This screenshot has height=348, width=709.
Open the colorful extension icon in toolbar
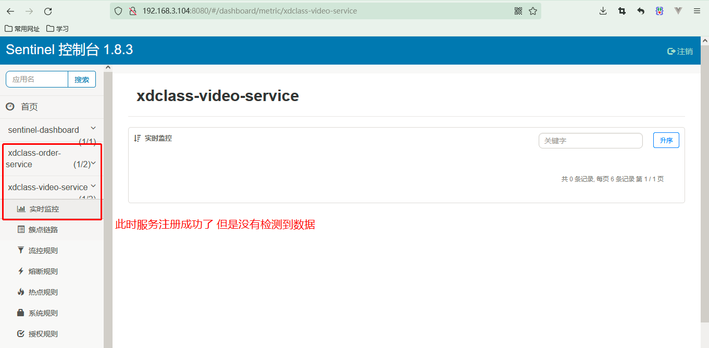(x=660, y=11)
